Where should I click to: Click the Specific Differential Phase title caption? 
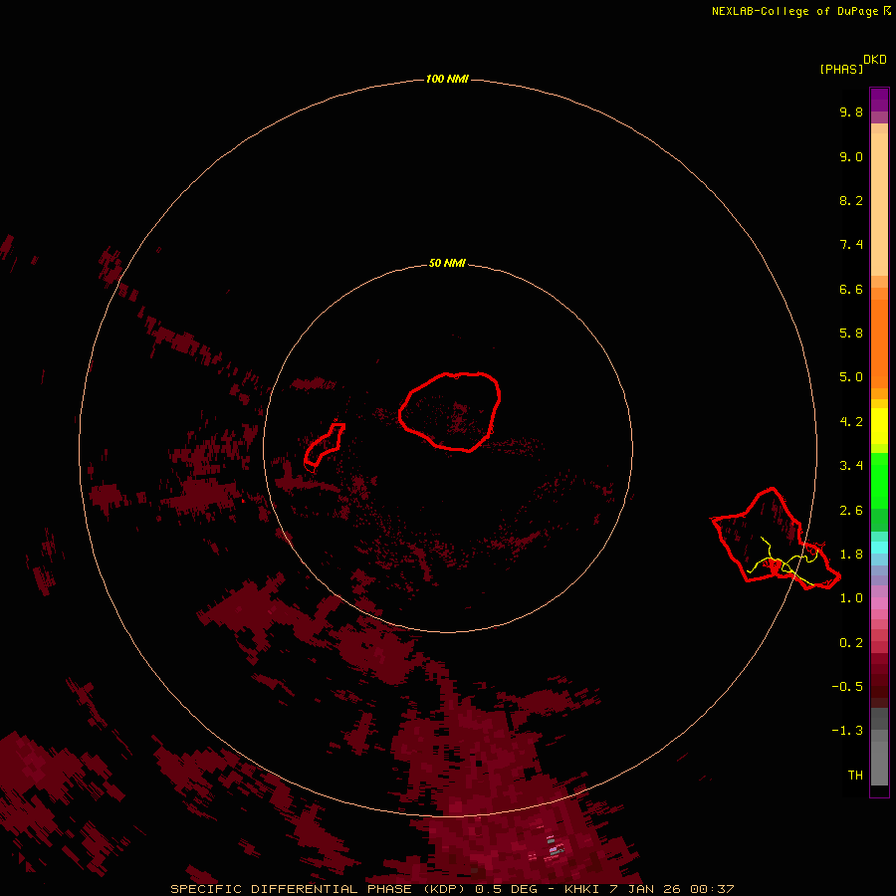click(452, 889)
